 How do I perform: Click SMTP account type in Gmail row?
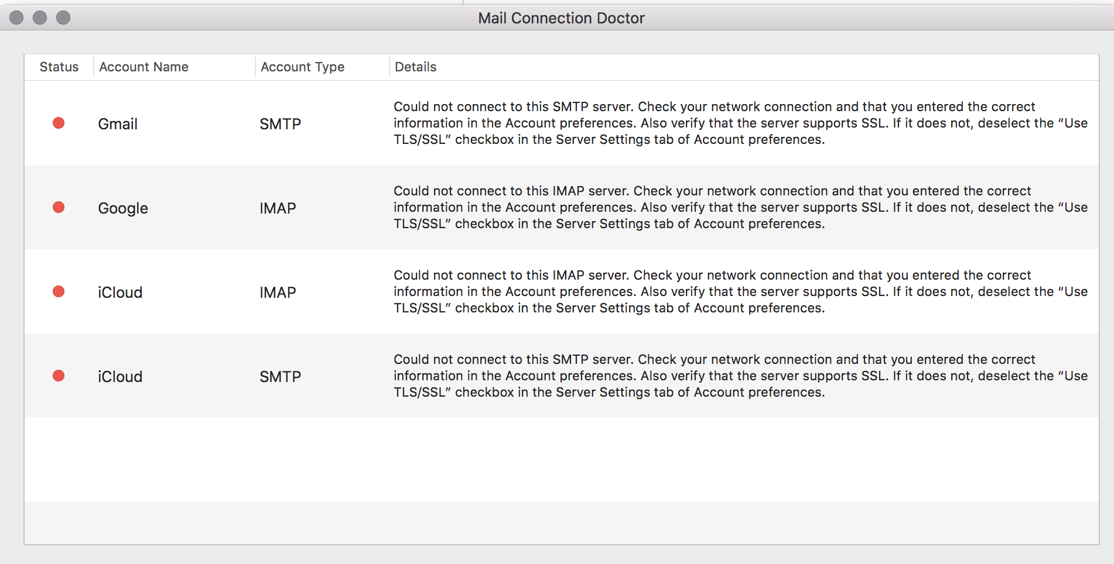point(280,124)
